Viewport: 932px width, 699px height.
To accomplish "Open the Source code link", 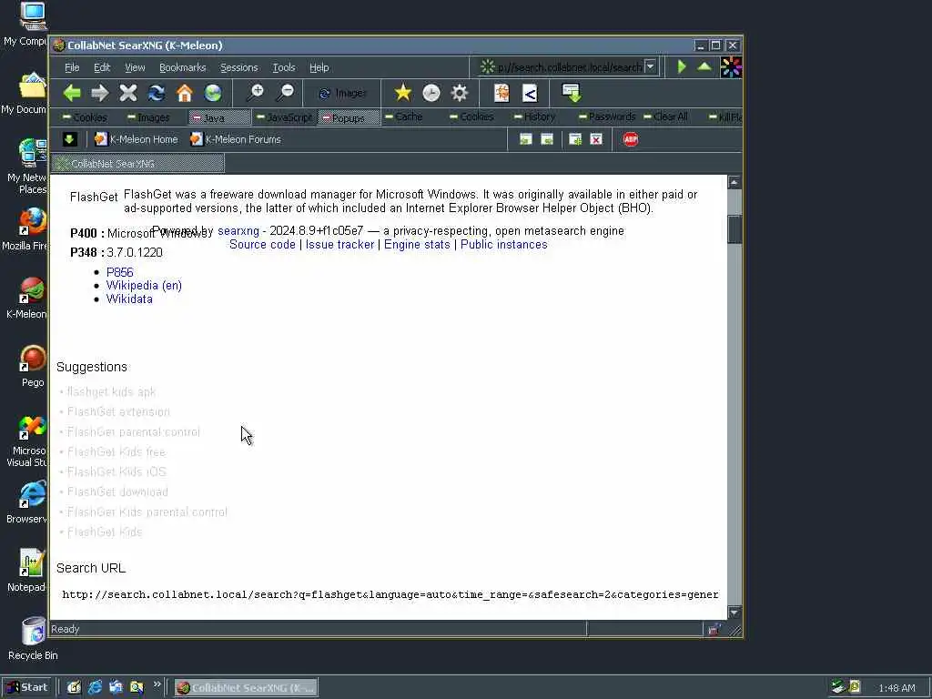I will click(x=262, y=244).
